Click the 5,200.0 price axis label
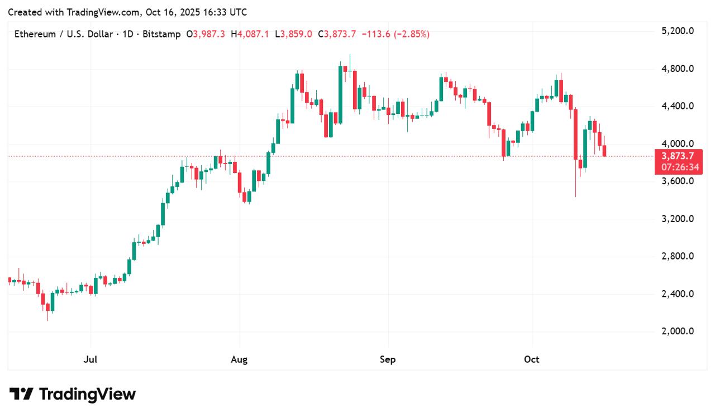715x418 pixels. 677,31
